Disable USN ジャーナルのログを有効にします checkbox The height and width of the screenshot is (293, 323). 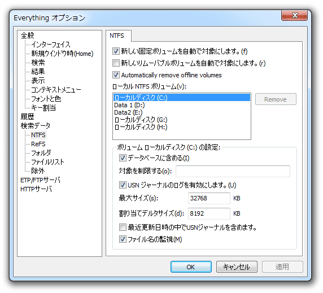click(123, 185)
